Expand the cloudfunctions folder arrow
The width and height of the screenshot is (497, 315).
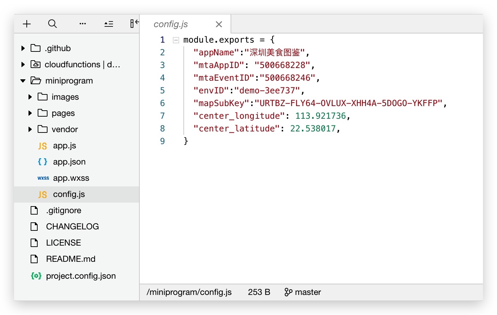pos(23,64)
